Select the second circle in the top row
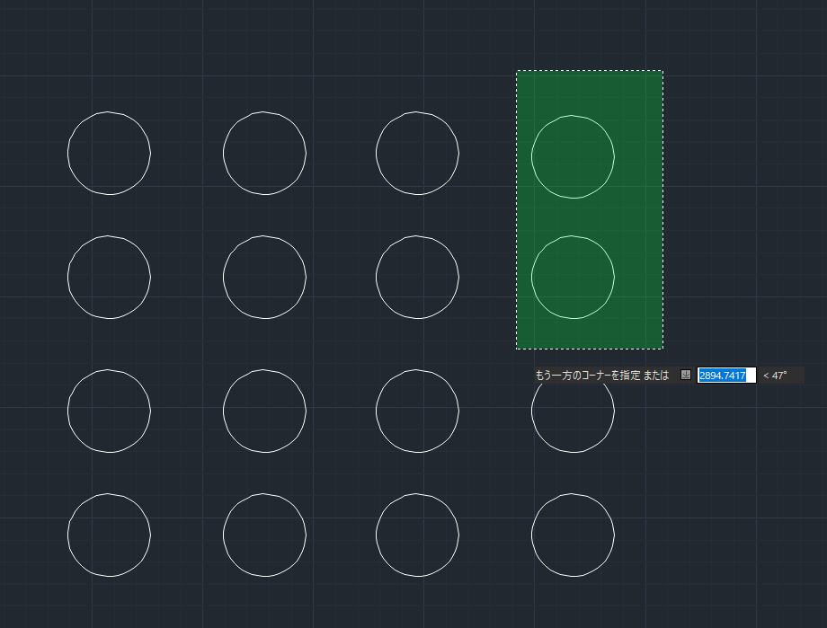This screenshot has width=827, height=628. (x=264, y=153)
